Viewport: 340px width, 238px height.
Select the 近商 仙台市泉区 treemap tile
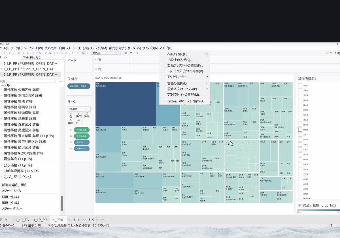click(114, 180)
